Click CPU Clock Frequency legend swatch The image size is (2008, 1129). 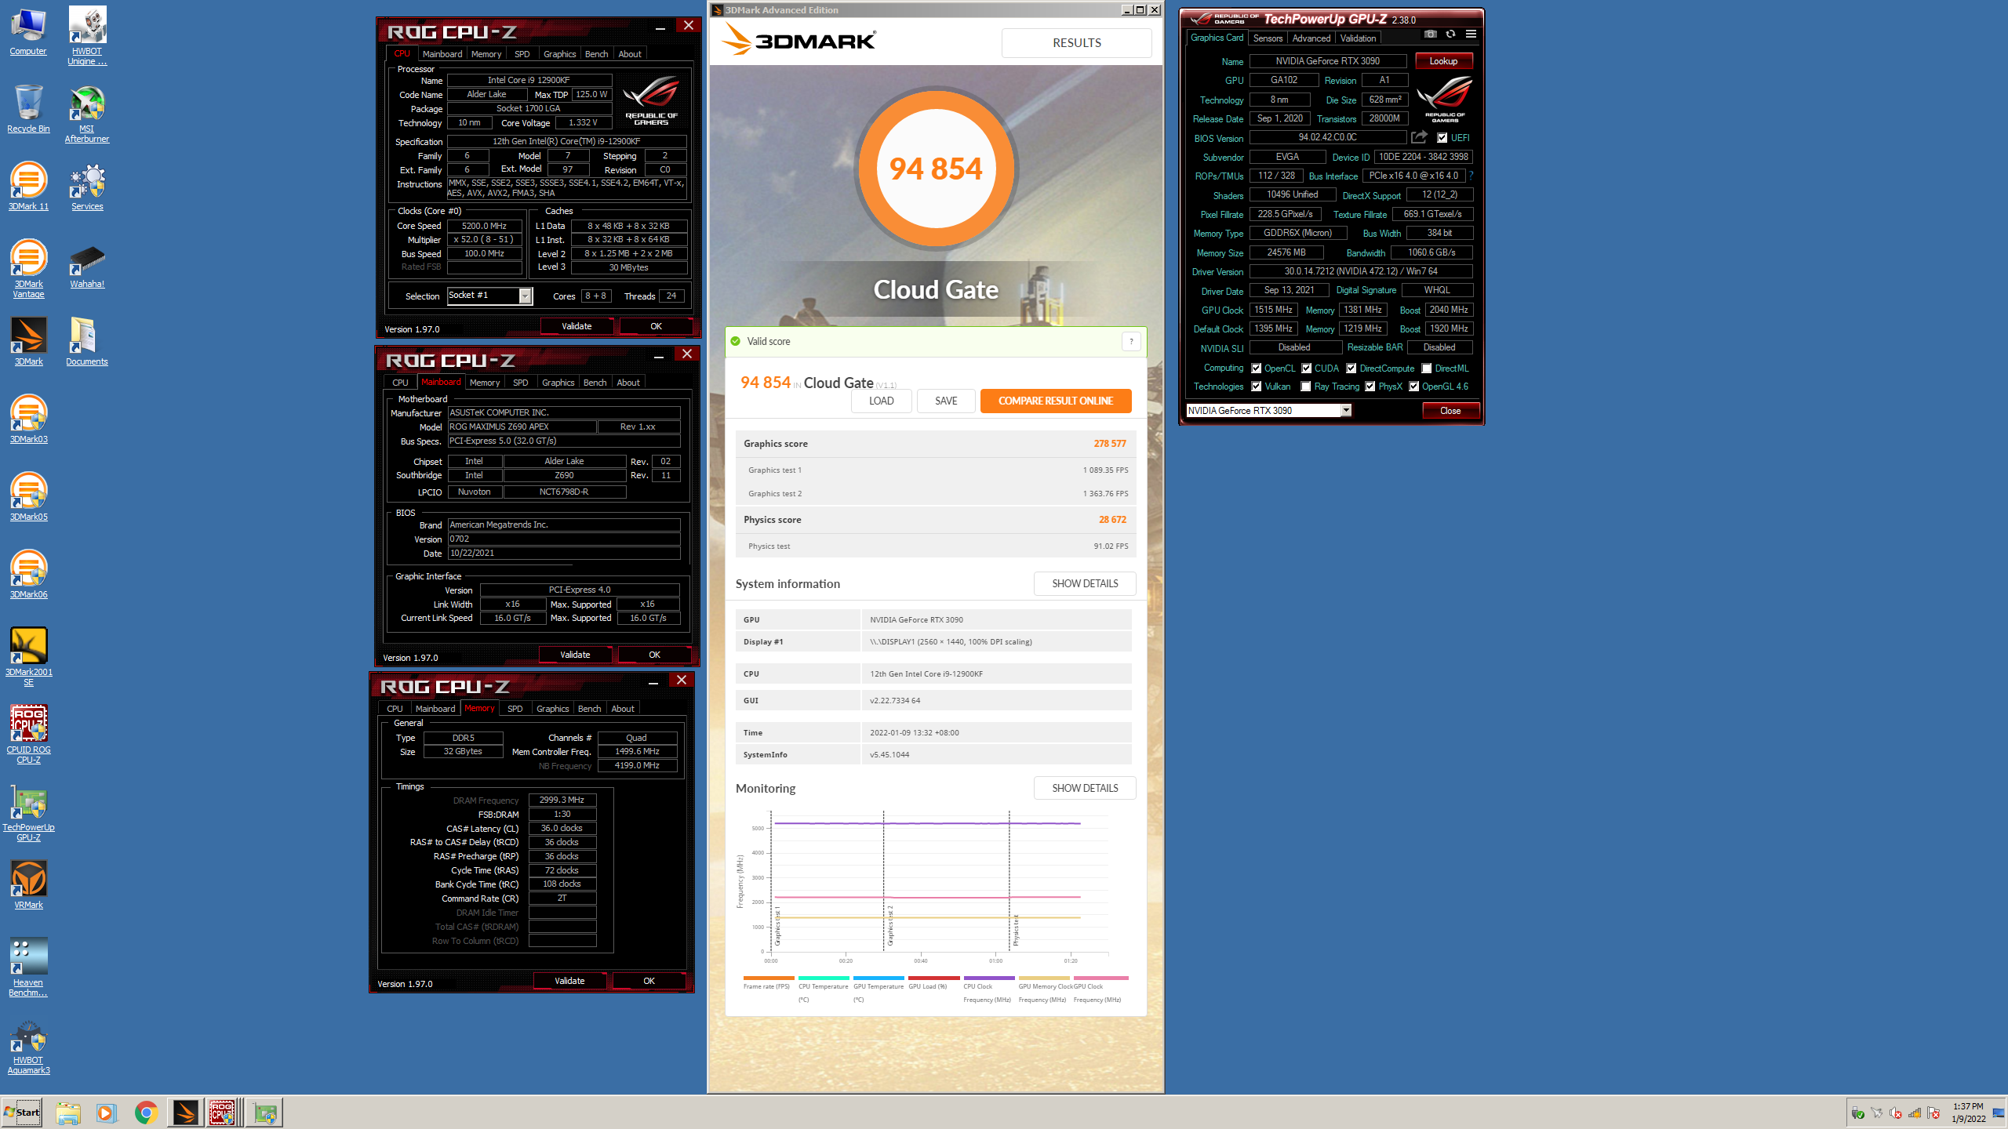click(x=989, y=978)
